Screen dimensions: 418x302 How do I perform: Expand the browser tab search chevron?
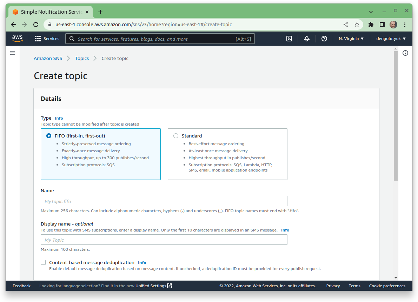click(371, 12)
